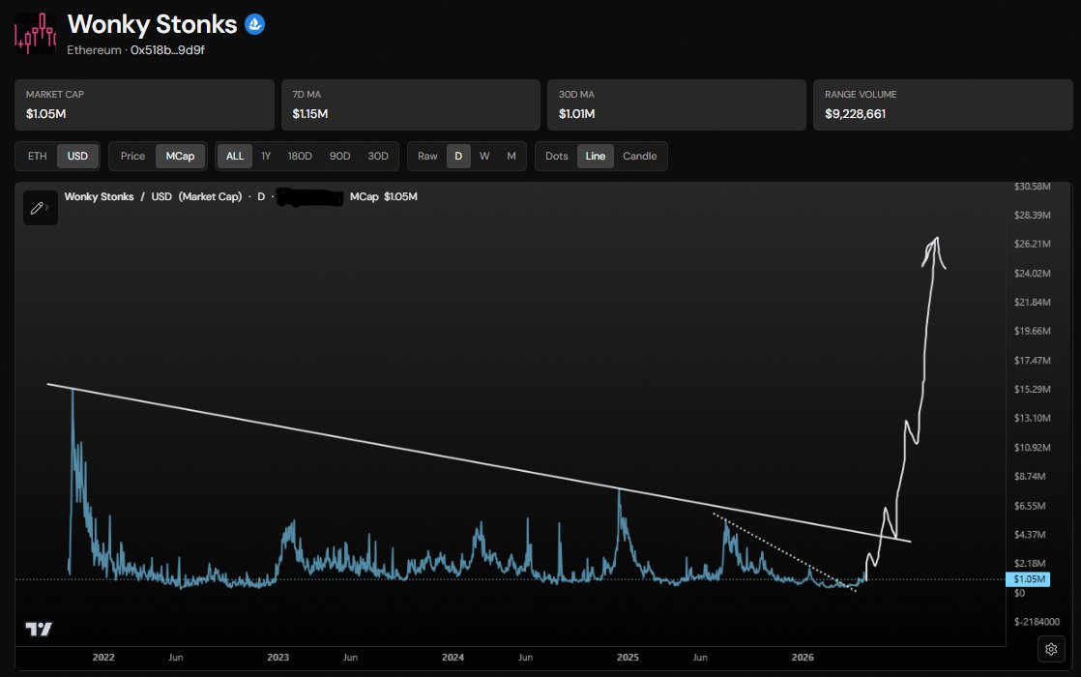Switch chart style to Line
This screenshot has width=1081, height=677.
pyautogui.click(x=596, y=156)
